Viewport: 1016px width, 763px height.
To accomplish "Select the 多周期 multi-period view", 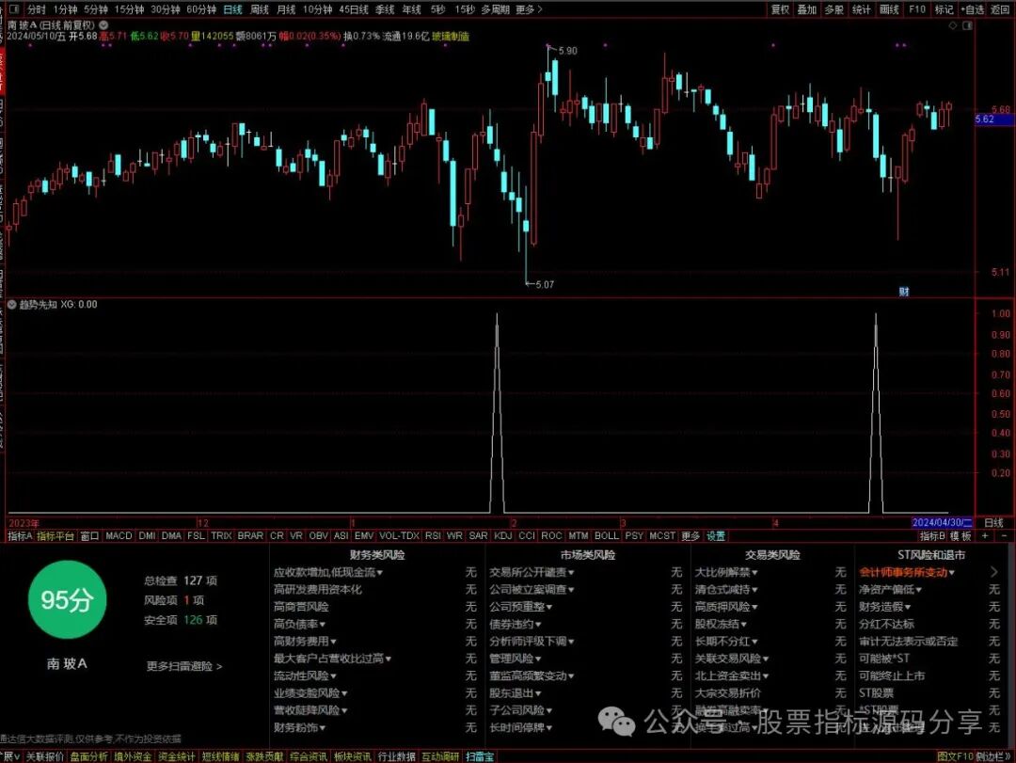I will 496,9.
